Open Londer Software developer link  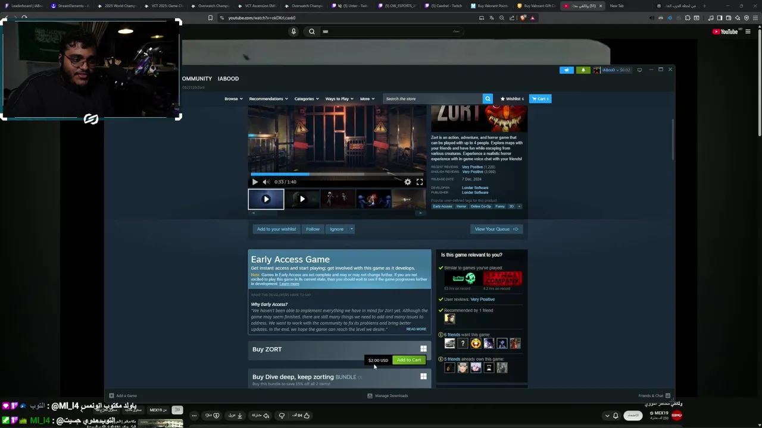click(475, 188)
